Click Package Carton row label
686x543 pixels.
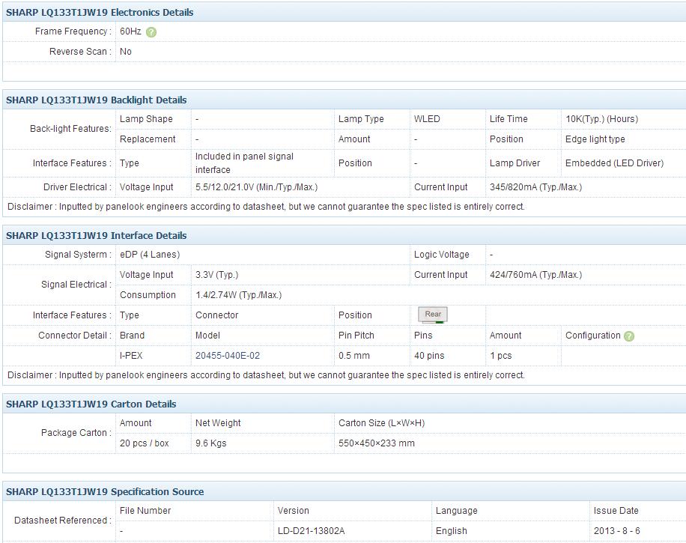click(76, 433)
